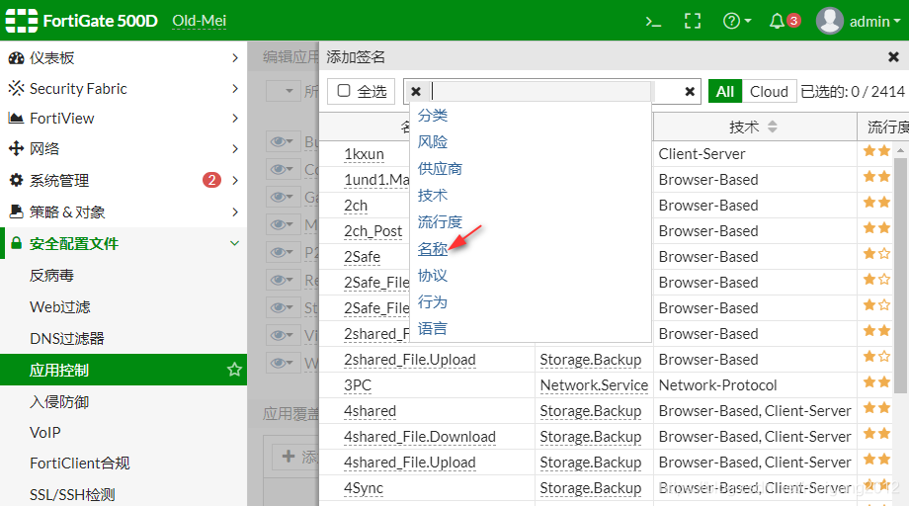The height and width of the screenshot is (506, 909).
Task: Clear the search box with right X
Action: pyautogui.click(x=690, y=92)
